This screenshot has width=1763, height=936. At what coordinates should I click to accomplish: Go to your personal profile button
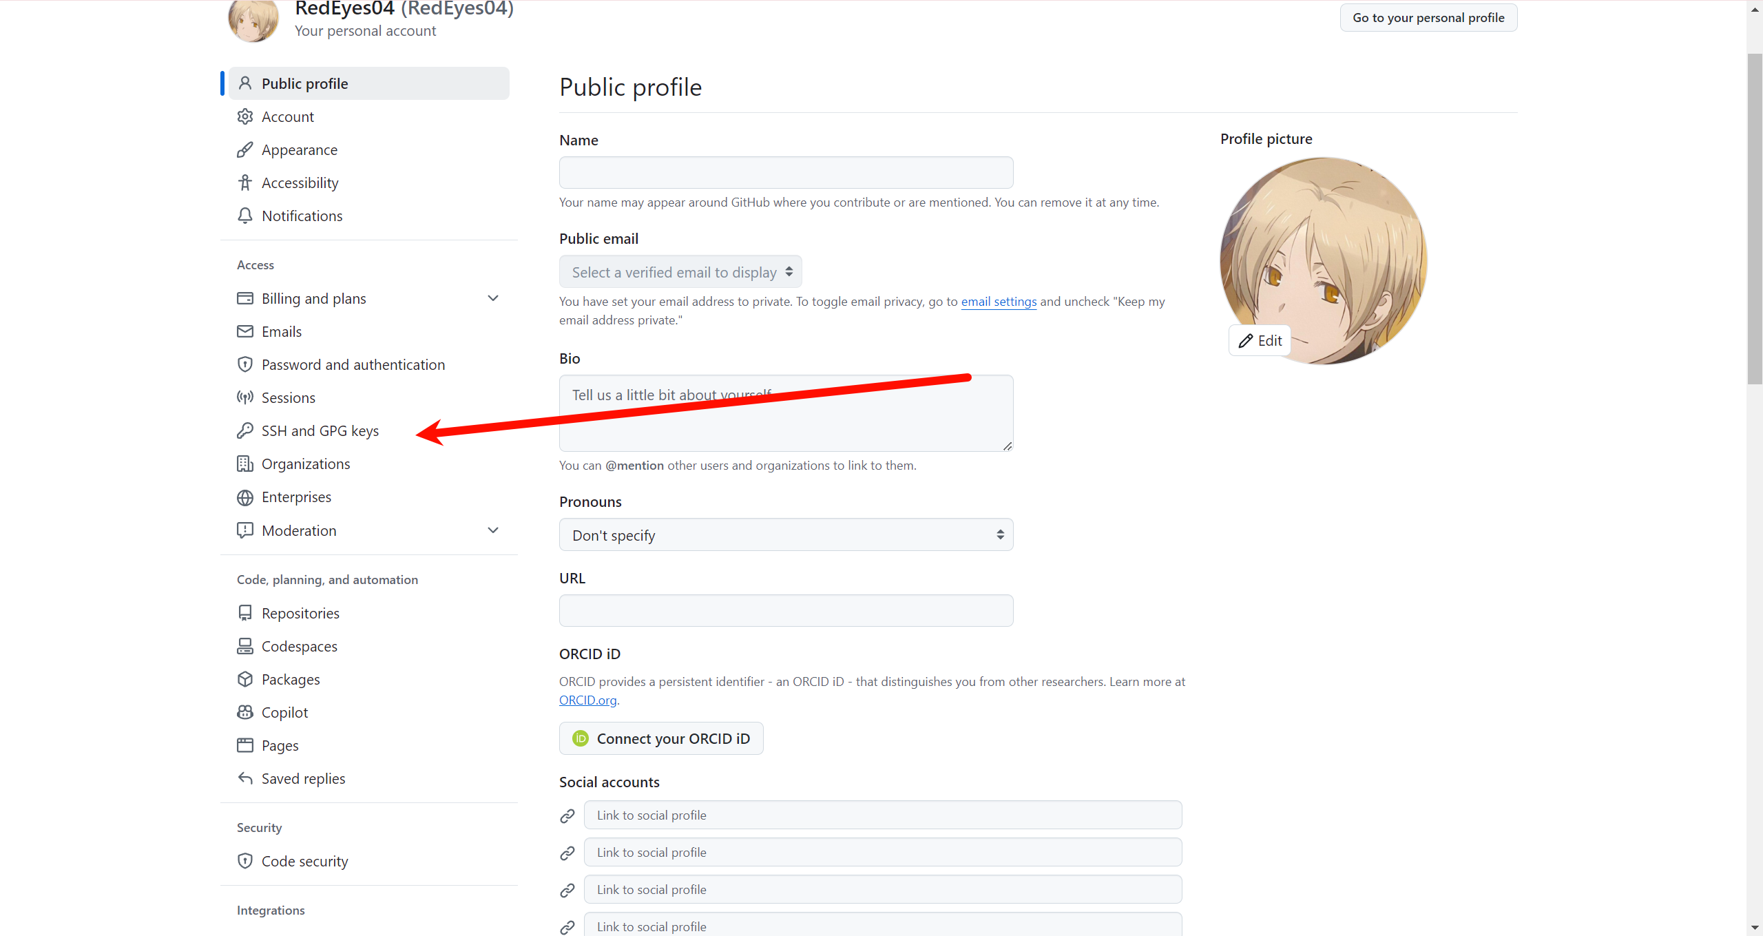tap(1428, 18)
